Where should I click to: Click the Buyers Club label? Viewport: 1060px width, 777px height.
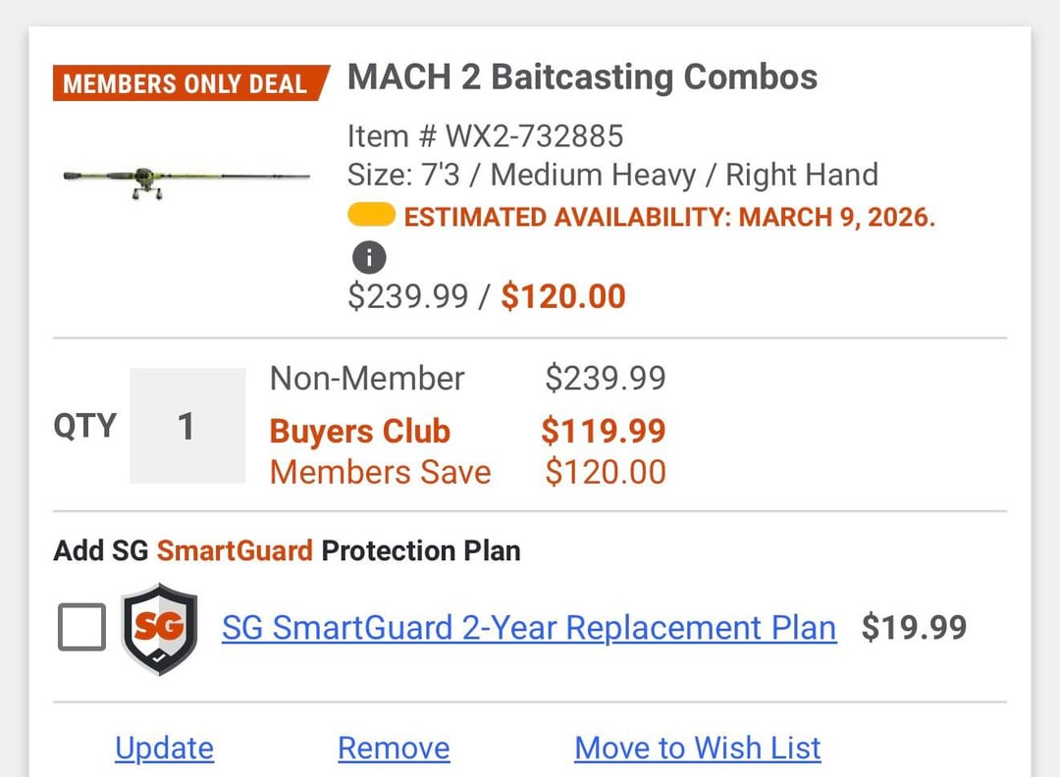359,432
